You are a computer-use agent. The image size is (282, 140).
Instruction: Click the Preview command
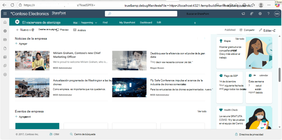62,30
